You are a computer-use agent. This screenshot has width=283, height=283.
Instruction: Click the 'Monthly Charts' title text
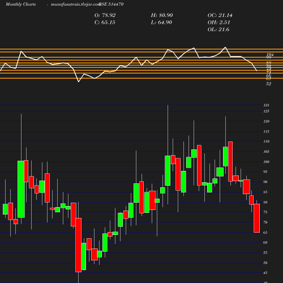pyautogui.click(x=20, y=4)
